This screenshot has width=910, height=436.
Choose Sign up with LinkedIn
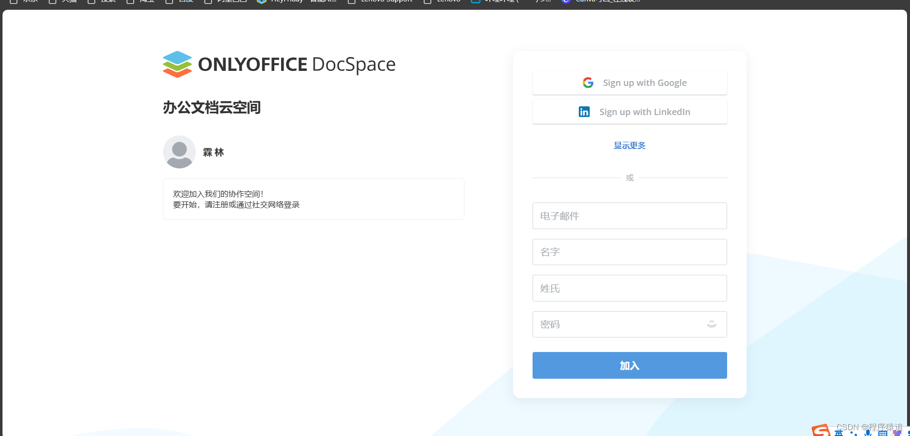pos(629,112)
